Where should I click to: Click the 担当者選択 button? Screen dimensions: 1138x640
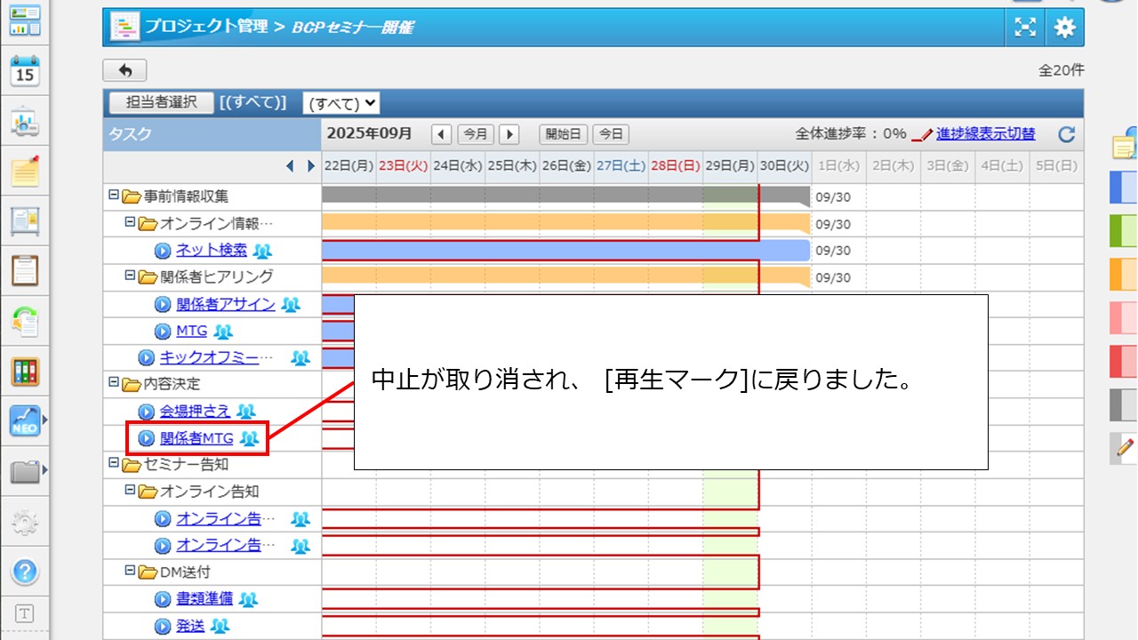(x=161, y=103)
